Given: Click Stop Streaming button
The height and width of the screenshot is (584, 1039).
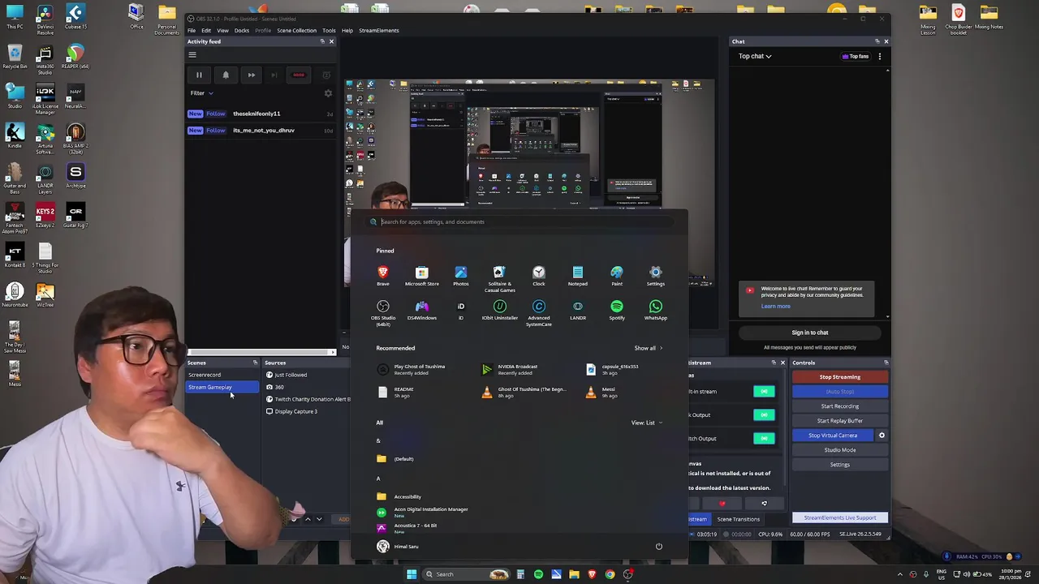Looking at the screenshot, I should tap(840, 377).
